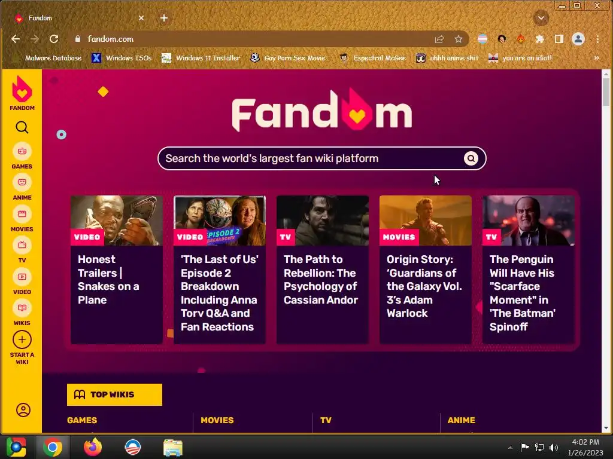Open the Video section in sidebar
Viewport: 613px width, 459px height.
point(22,282)
